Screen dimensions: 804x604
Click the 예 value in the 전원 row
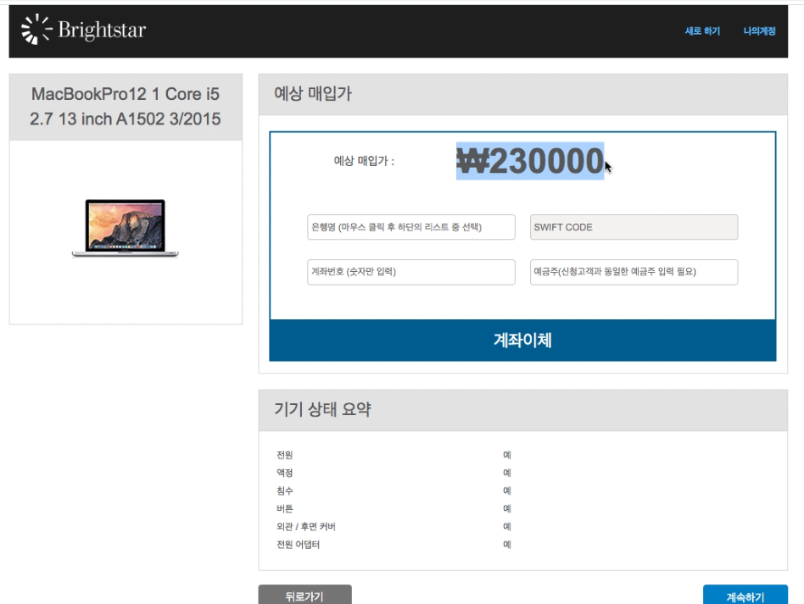[x=507, y=455]
